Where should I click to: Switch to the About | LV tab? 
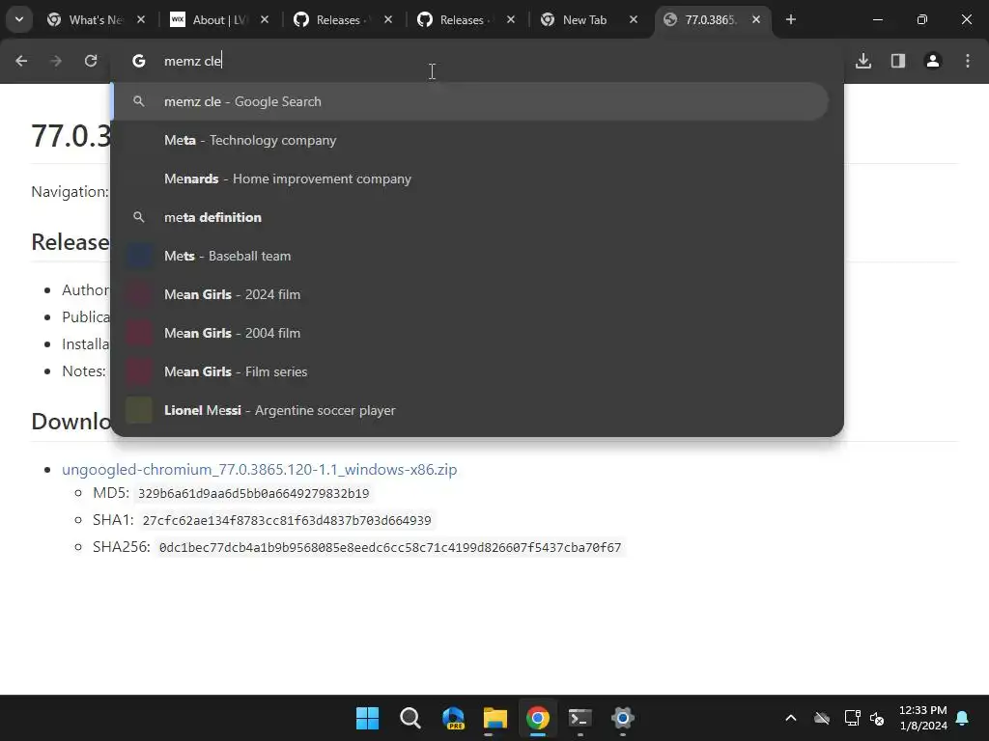(x=219, y=19)
